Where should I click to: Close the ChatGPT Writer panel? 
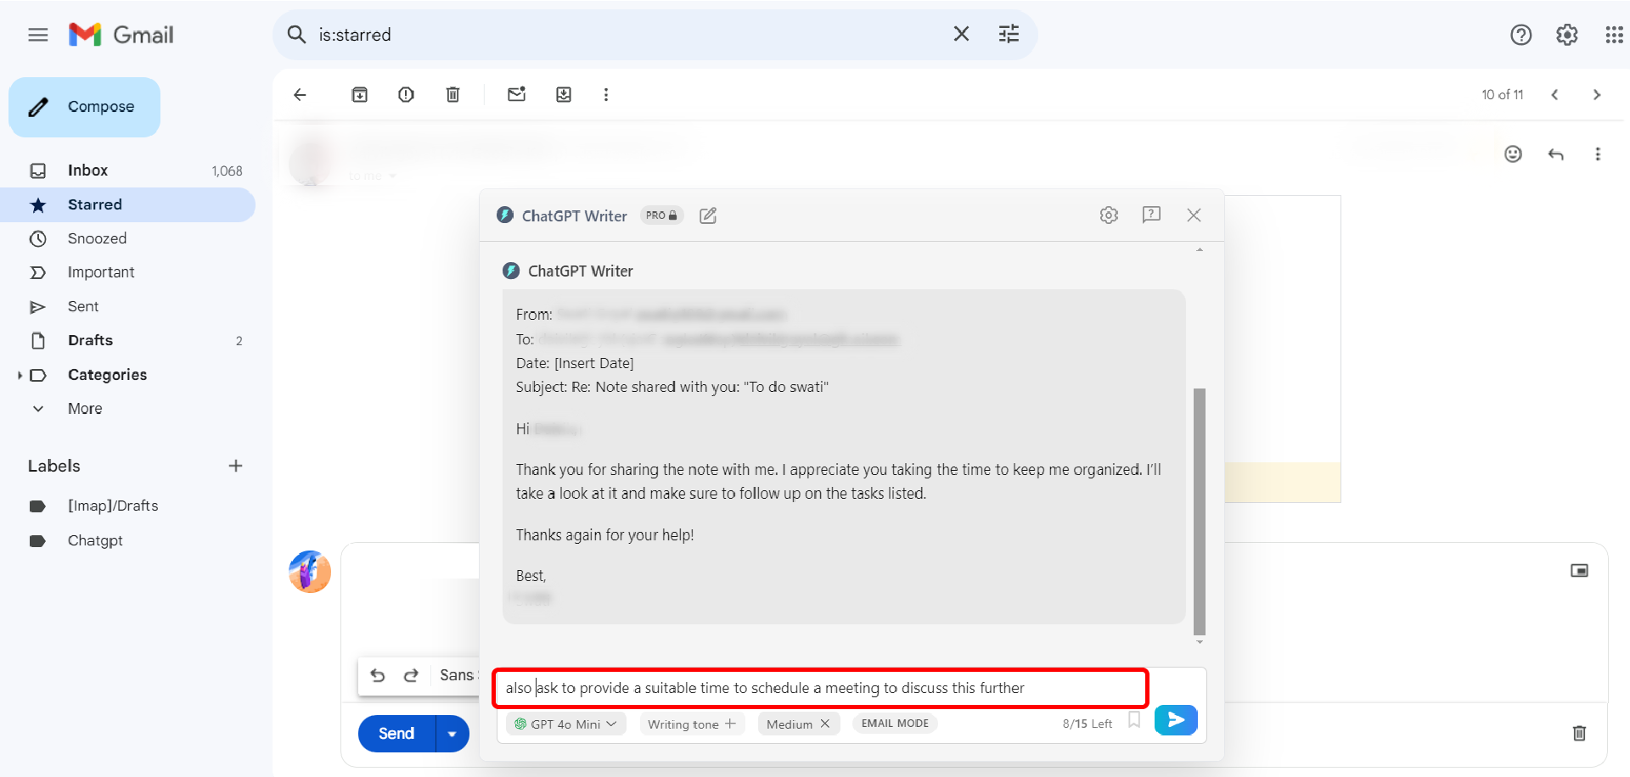(1194, 215)
